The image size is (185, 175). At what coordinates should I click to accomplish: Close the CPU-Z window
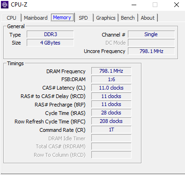[x=177, y=5]
